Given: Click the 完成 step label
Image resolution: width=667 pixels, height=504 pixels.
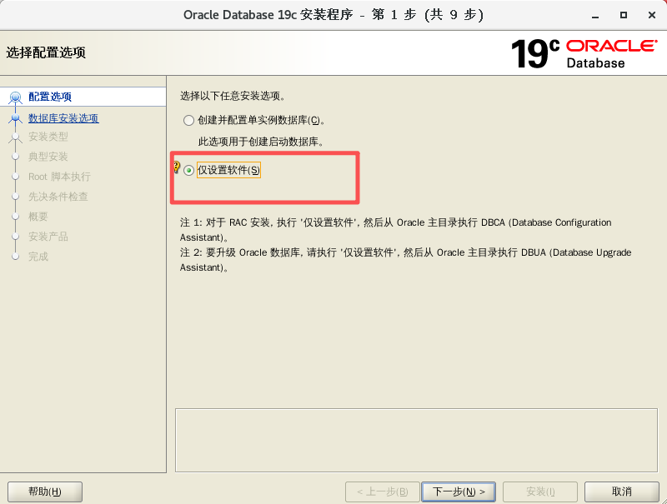Looking at the screenshot, I should click(x=38, y=257).
